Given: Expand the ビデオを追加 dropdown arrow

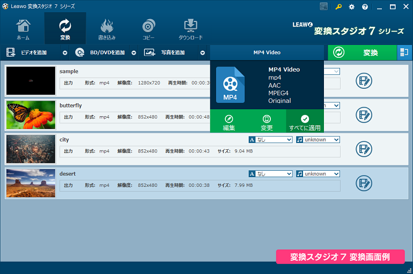Looking at the screenshot, I should 65,53.
